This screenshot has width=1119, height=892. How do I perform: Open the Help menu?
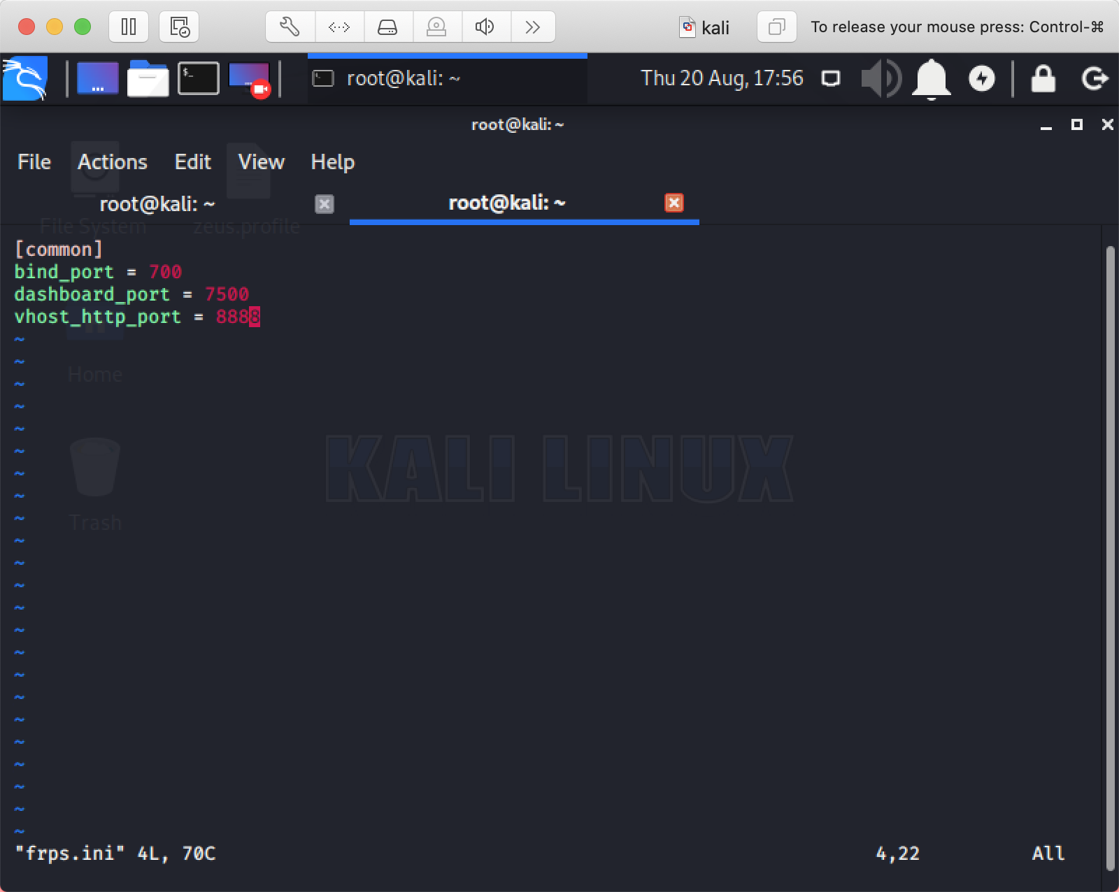(x=333, y=162)
